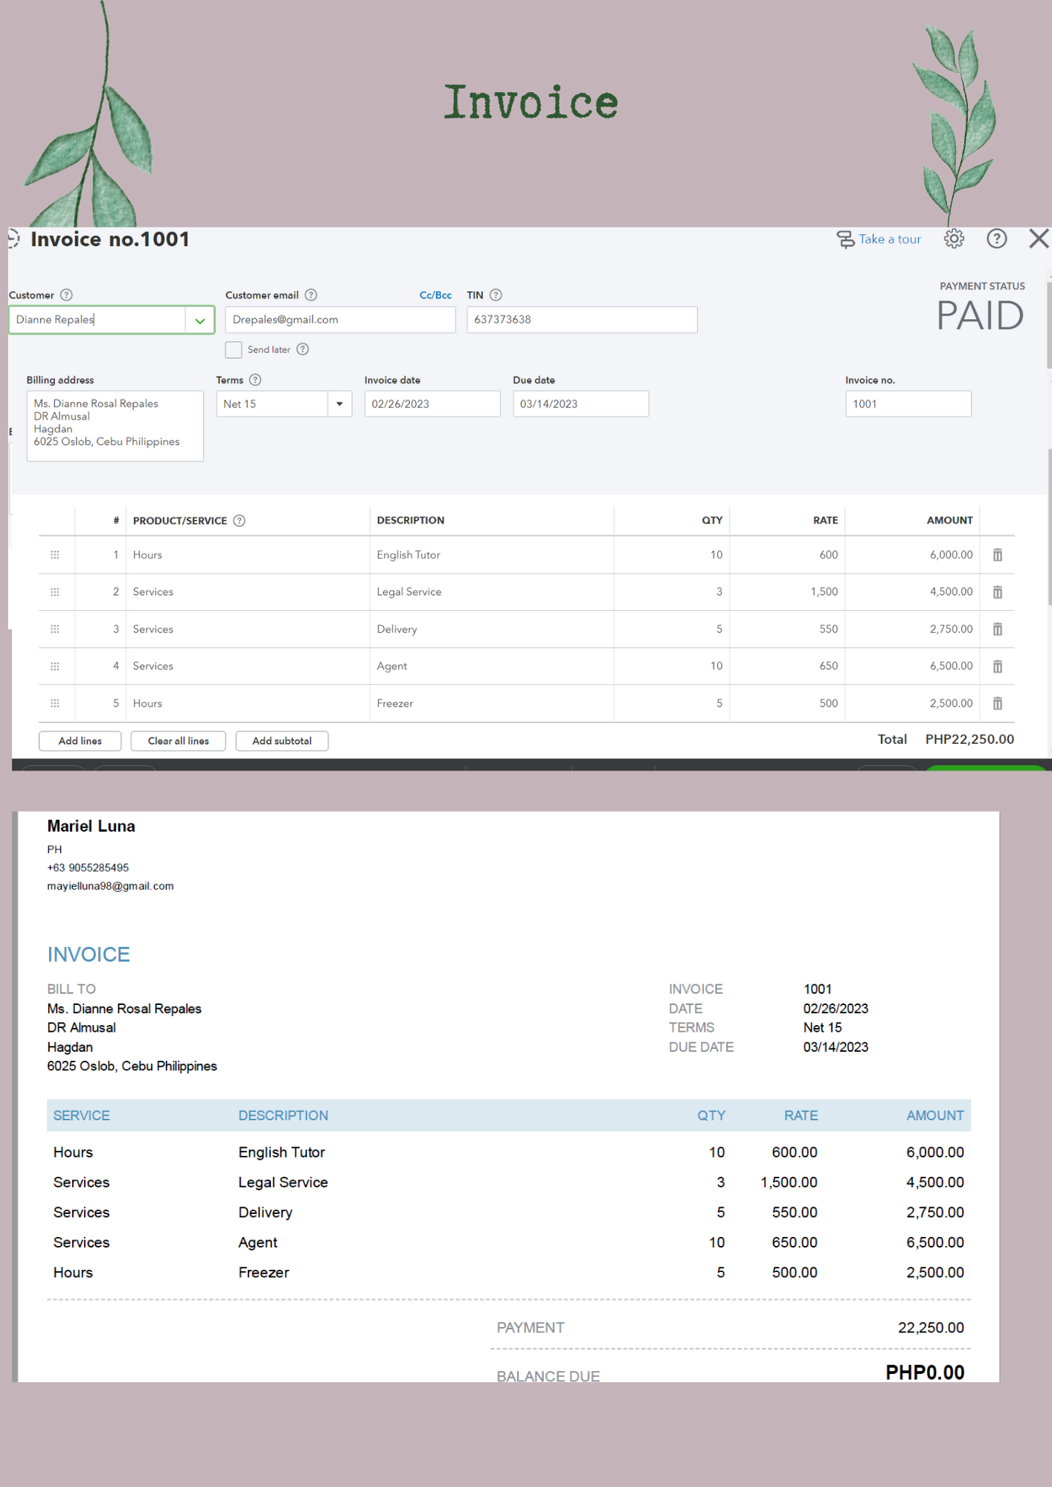Open the TIN help icon
Image resolution: width=1052 pixels, height=1487 pixels.
(x=495, y=295)
